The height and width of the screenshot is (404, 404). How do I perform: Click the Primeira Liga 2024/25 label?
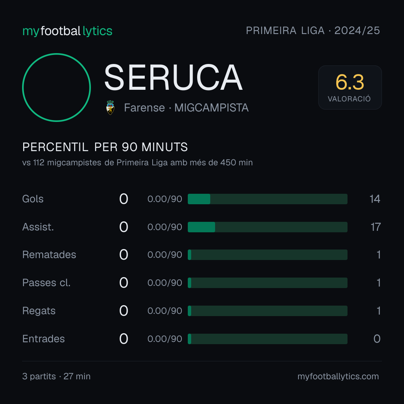point(313,31)
